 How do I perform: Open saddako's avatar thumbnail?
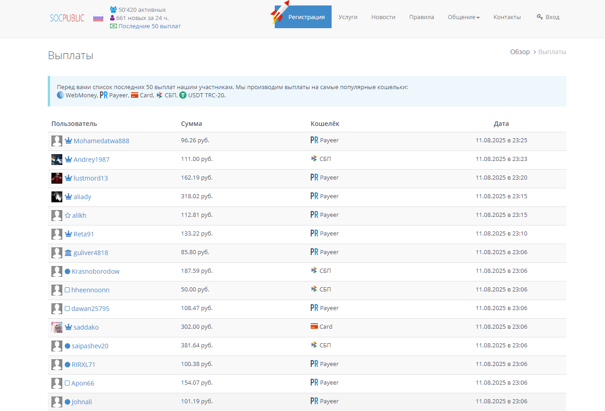57,327
